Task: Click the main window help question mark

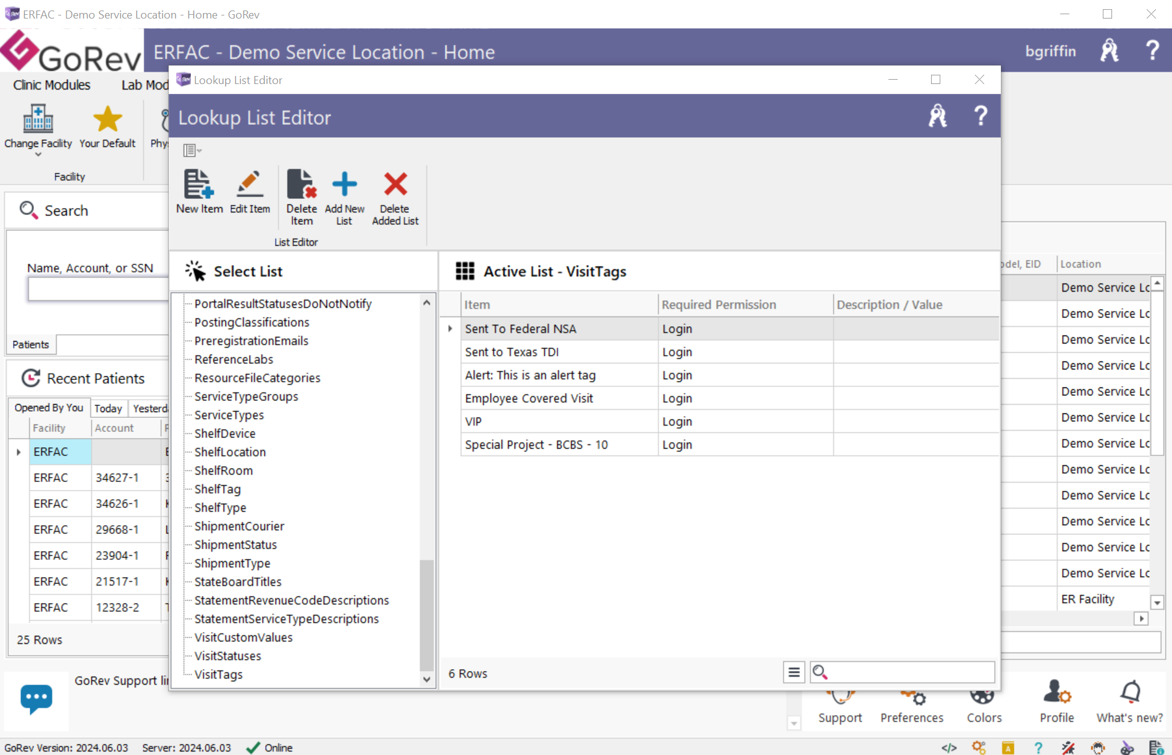Action: pyautogui.click(x=1152, y=50)
